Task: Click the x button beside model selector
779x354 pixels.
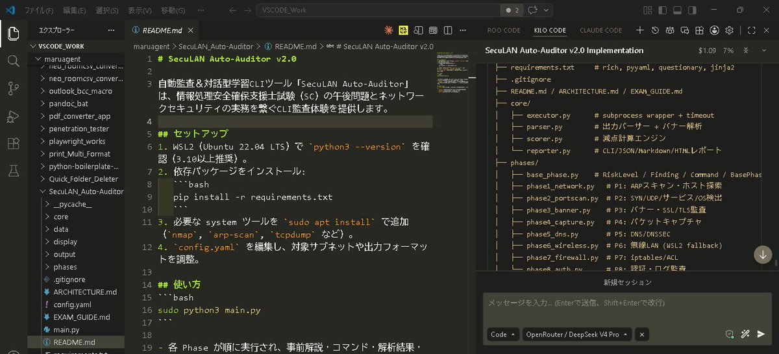Action: 641,334
